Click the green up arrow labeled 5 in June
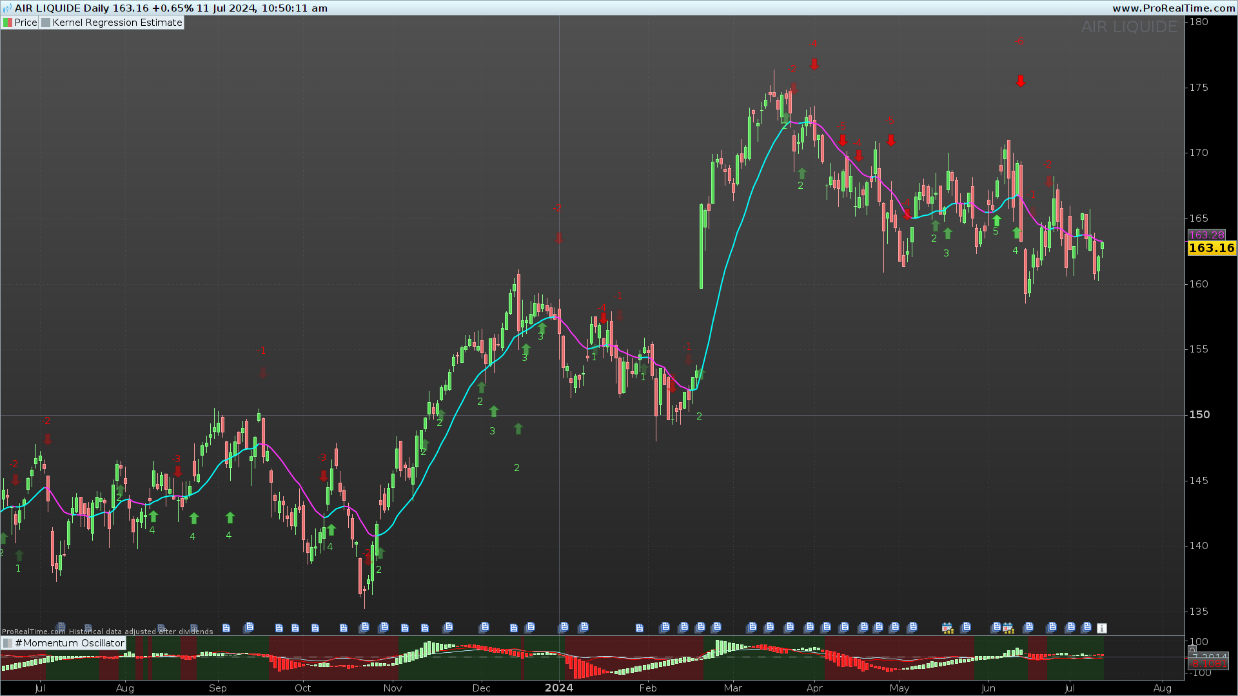1238x696 pixels. tap(996, 221)
